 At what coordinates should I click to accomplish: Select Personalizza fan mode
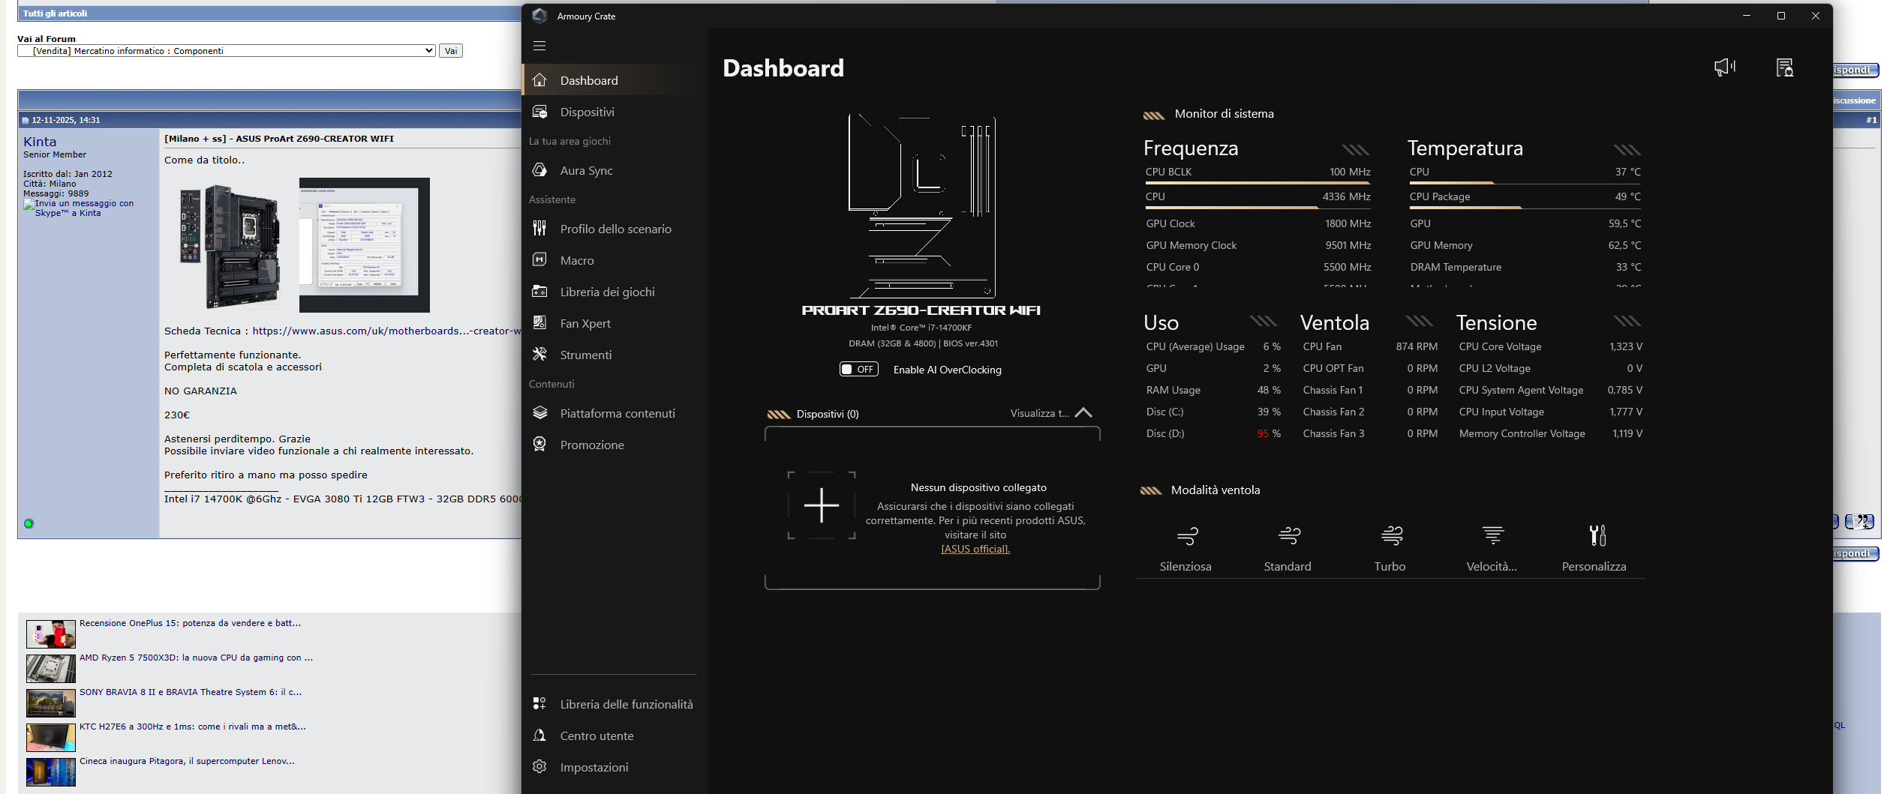tap(1594, 549)
